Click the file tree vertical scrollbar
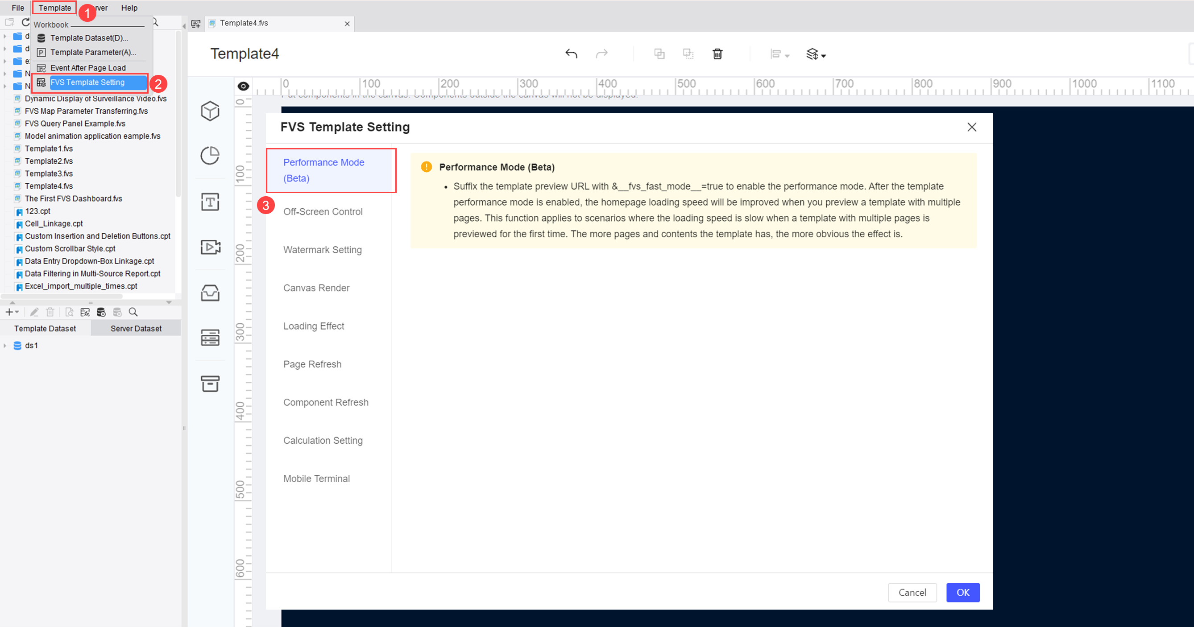The height and width of the screenshot is (627, 1194). [178, 114]
